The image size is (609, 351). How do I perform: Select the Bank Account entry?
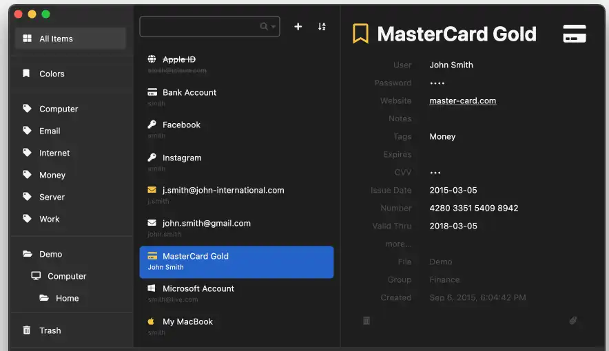click(236, 97)
